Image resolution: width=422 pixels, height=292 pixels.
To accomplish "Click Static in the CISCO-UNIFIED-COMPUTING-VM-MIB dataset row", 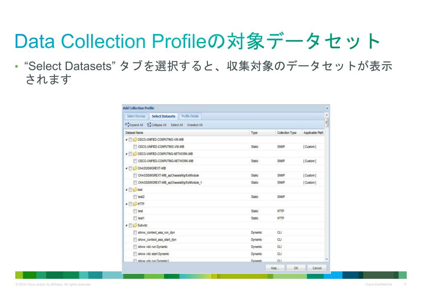I will click(255, 147).
